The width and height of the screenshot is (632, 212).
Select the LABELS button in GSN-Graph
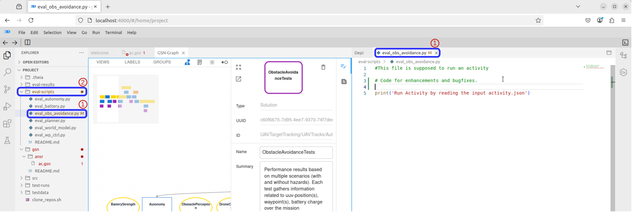(x=132, y=62)
